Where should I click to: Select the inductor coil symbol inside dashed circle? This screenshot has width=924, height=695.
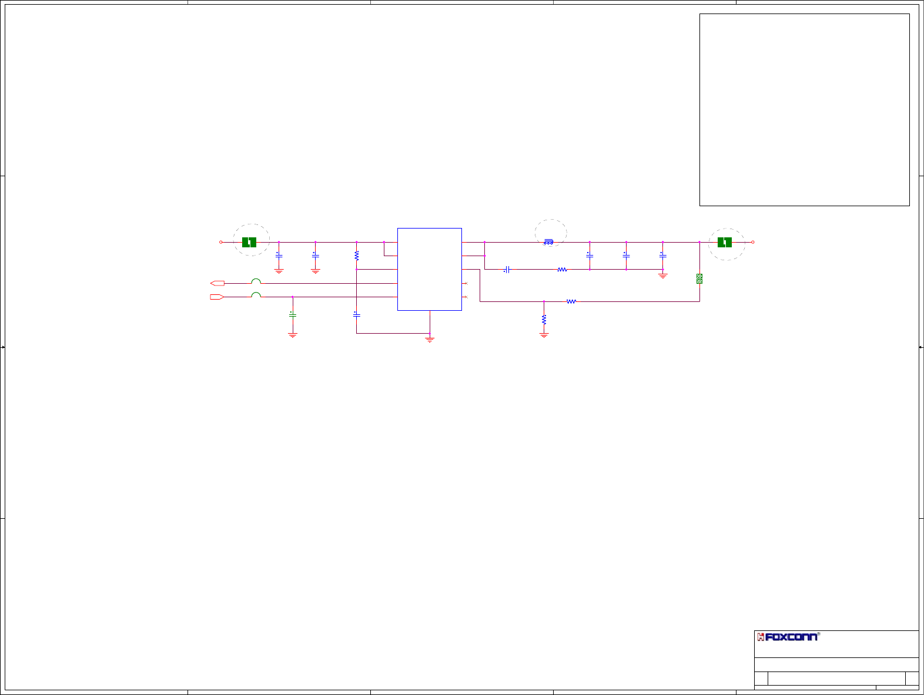pos(548,241)
